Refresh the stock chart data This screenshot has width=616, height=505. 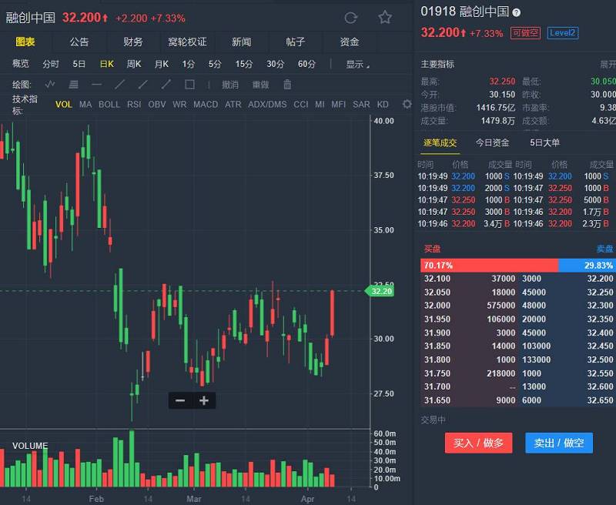point(350,18)
